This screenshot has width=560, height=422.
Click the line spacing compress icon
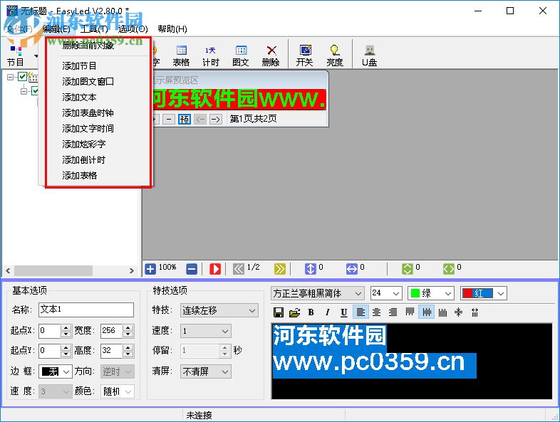pyautogui.click(x=459, y=312)
